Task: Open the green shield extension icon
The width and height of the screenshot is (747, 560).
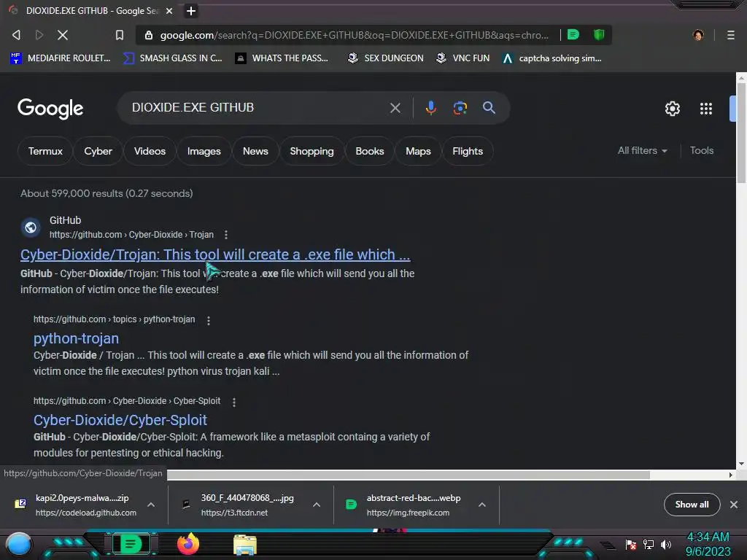Action: (x=599, y=34)
